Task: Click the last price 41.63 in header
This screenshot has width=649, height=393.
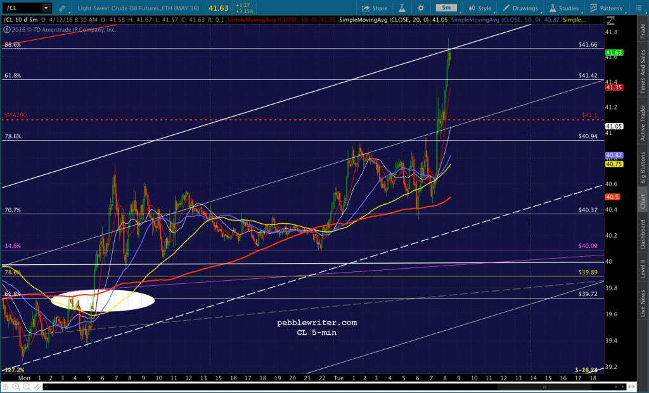Action: 218,8
